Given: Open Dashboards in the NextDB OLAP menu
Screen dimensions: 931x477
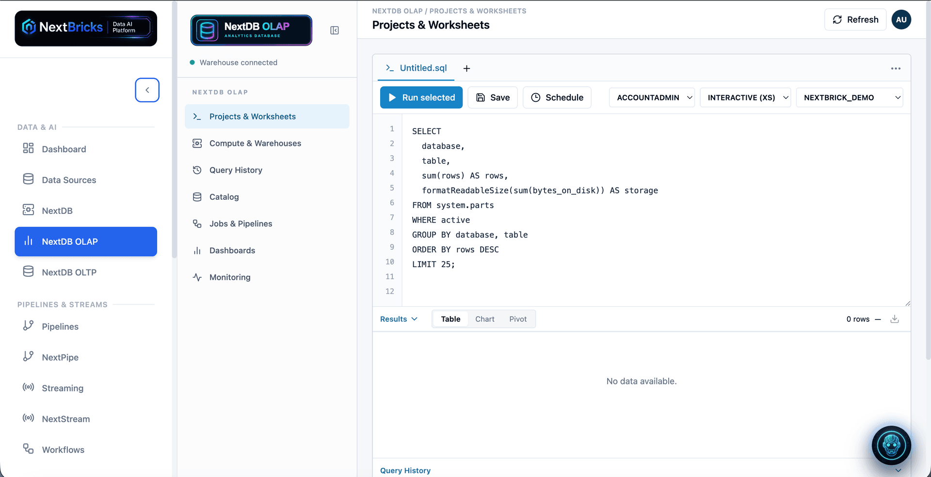Looking at the screenshot, I should [267, 250].
